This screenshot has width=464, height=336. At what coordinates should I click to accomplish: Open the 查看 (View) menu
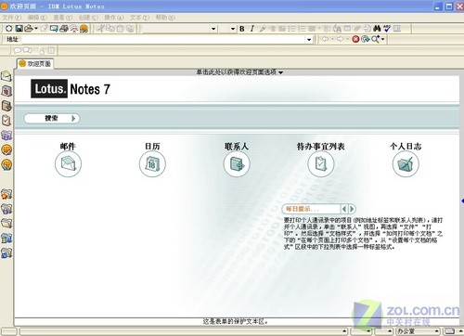click(x=63, y=18)
